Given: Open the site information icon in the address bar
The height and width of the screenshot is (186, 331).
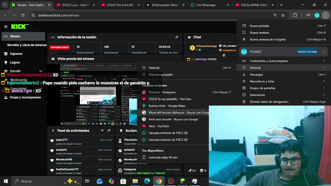Looking at the screenshot, I should (33, 15).
